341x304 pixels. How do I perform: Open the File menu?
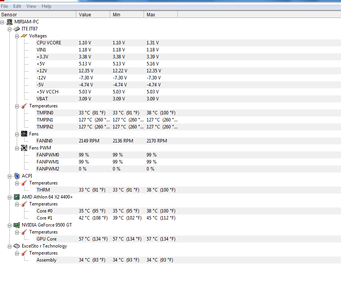click(4, 6)
